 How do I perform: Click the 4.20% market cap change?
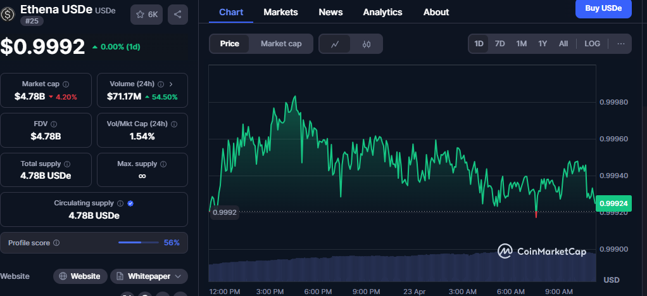(63, 97)
